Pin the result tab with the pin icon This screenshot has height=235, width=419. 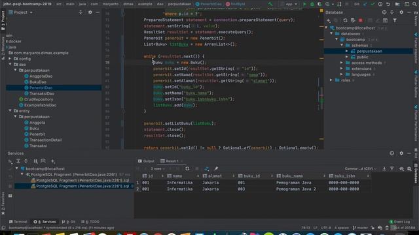[x=216, y=168]
